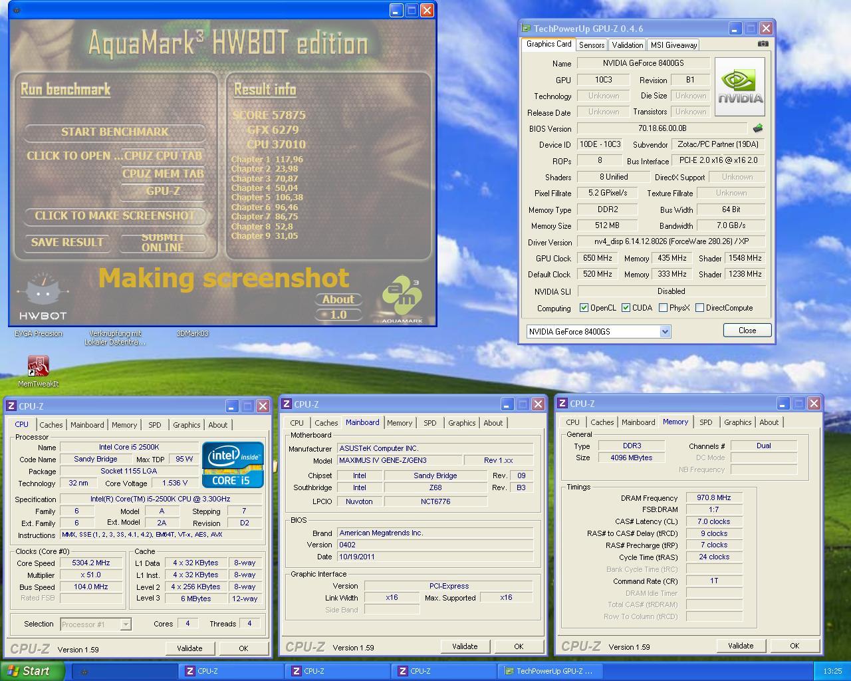The width and height of the screenshot is (851, 681).
Task: Click SUBMIT ONLINE in AquaMark
Action: 162,243
